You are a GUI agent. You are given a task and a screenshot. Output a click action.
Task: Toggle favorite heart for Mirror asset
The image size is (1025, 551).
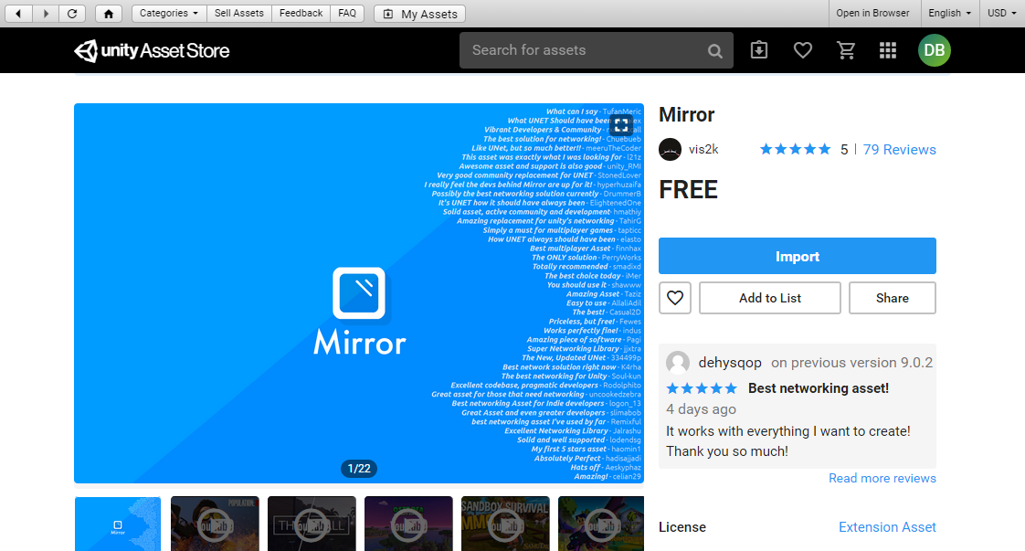click(675, 298)
